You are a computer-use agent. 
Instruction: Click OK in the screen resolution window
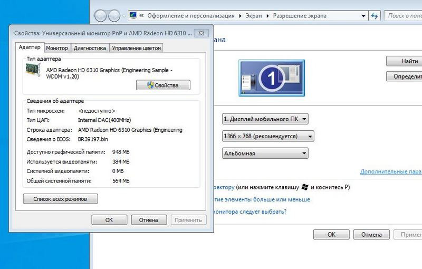(x=331, y=234)
